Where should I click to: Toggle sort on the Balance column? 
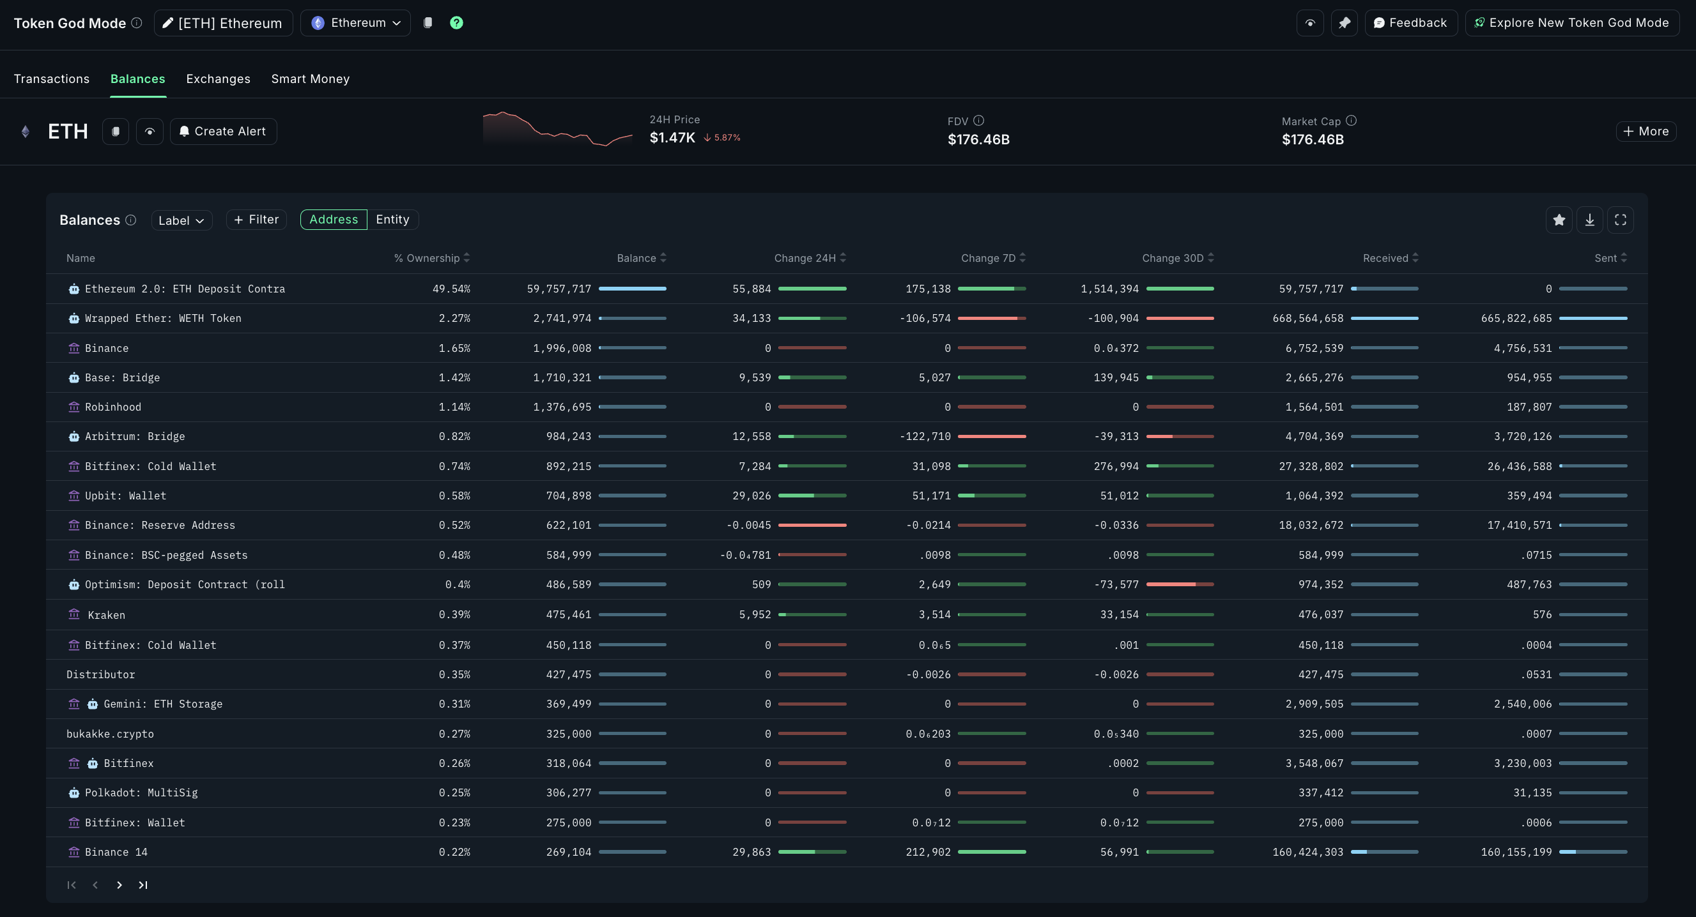(665, 258)
